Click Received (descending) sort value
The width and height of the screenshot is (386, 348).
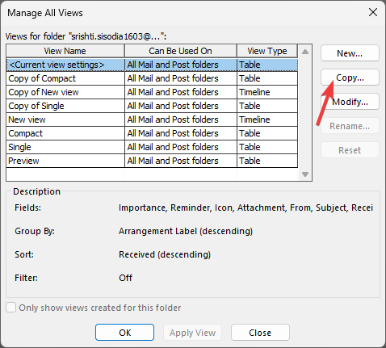tap(165, 254)
